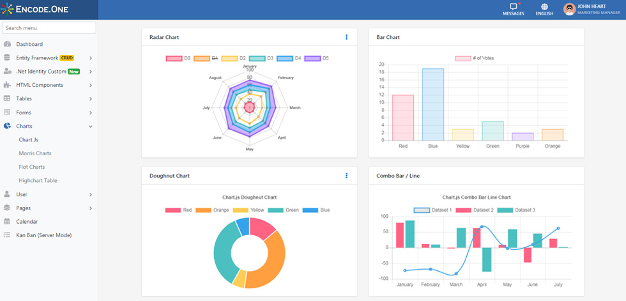Viewport: 626px width, 301px height.
Task: Open the Radar Chart options menu
Action: 346,37
